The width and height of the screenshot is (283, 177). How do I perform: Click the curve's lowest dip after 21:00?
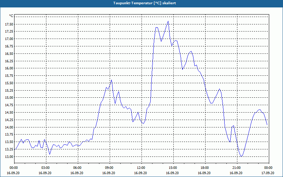point(241,156)
